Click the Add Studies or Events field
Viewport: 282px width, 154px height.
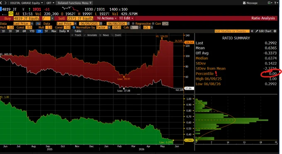pos(232,31)
